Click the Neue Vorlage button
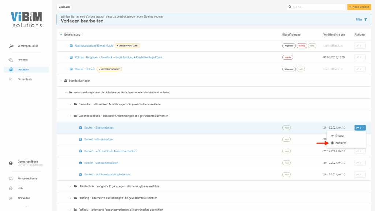Screen dimensions: 375x211 pyautogui.click(x=359, y=7)
